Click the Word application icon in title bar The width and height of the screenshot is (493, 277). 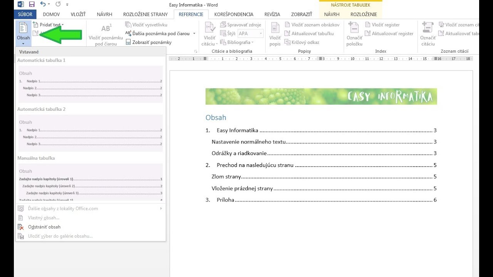click(20, 5)
